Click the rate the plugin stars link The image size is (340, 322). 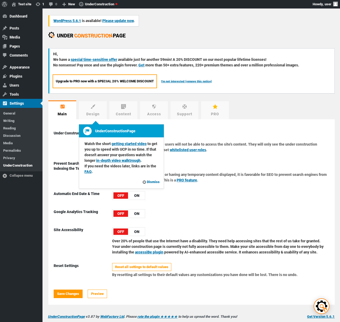coord(157,317)
